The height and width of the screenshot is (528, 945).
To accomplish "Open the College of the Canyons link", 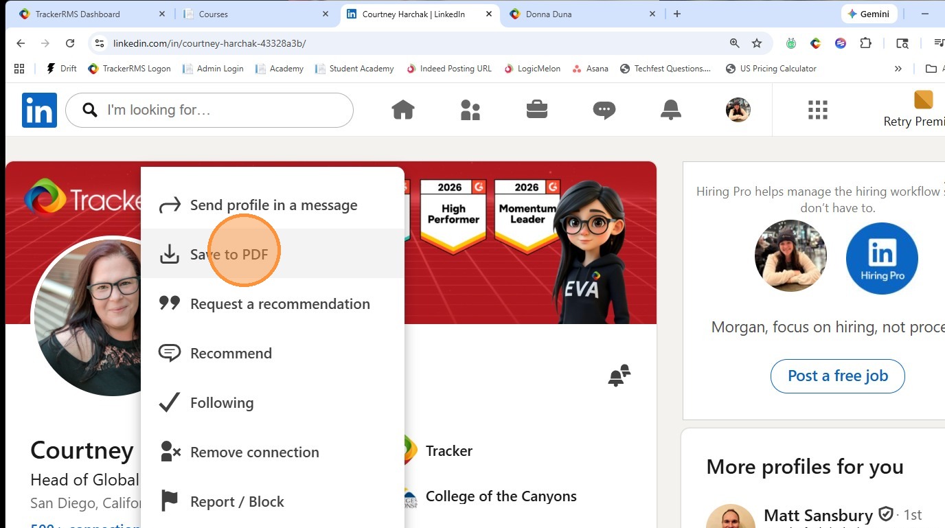I will [x=501, y=496].
